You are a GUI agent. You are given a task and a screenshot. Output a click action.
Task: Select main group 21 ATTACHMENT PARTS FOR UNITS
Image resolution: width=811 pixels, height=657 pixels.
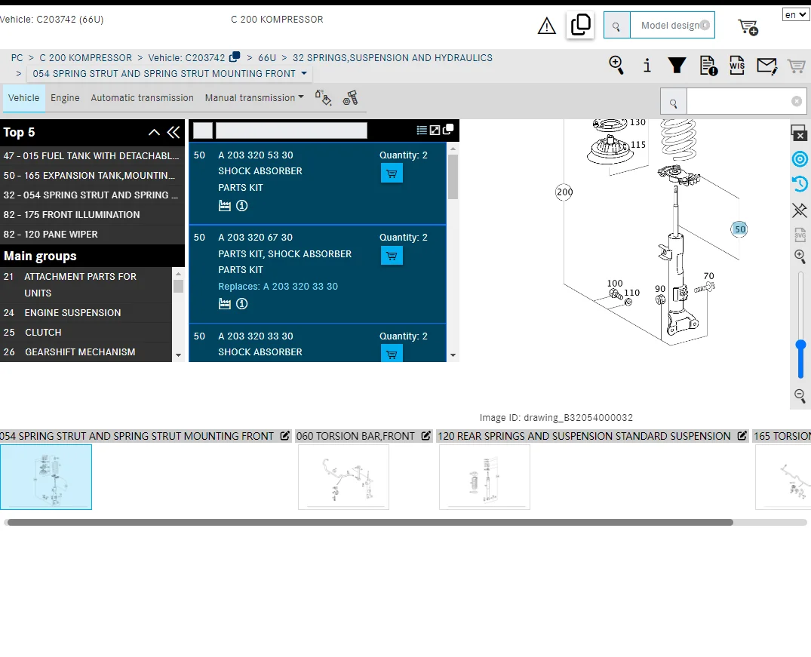pyautogui.click(x=86, y=285)
